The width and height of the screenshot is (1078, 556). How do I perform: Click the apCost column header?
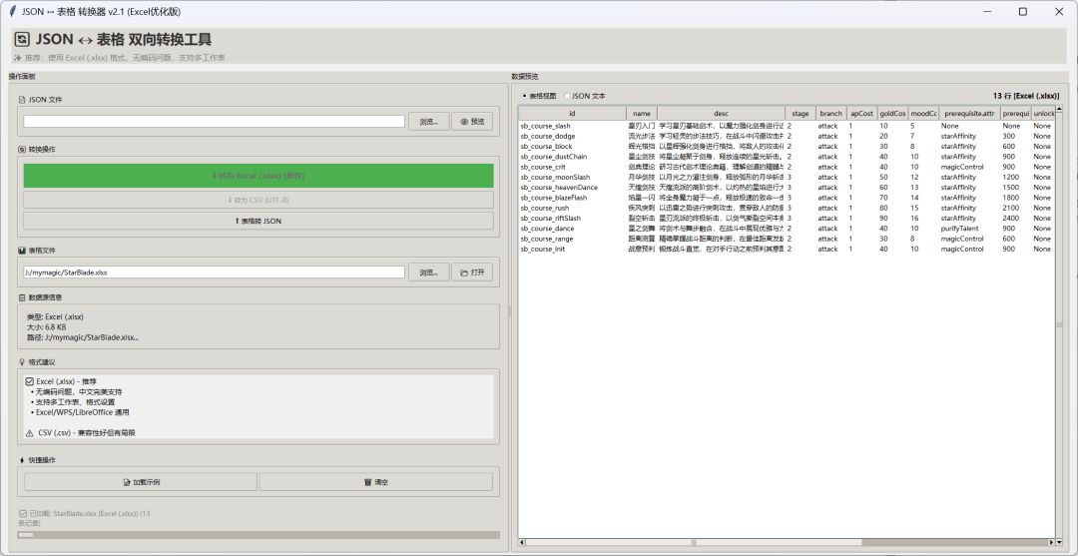click(x=862, y=113)
